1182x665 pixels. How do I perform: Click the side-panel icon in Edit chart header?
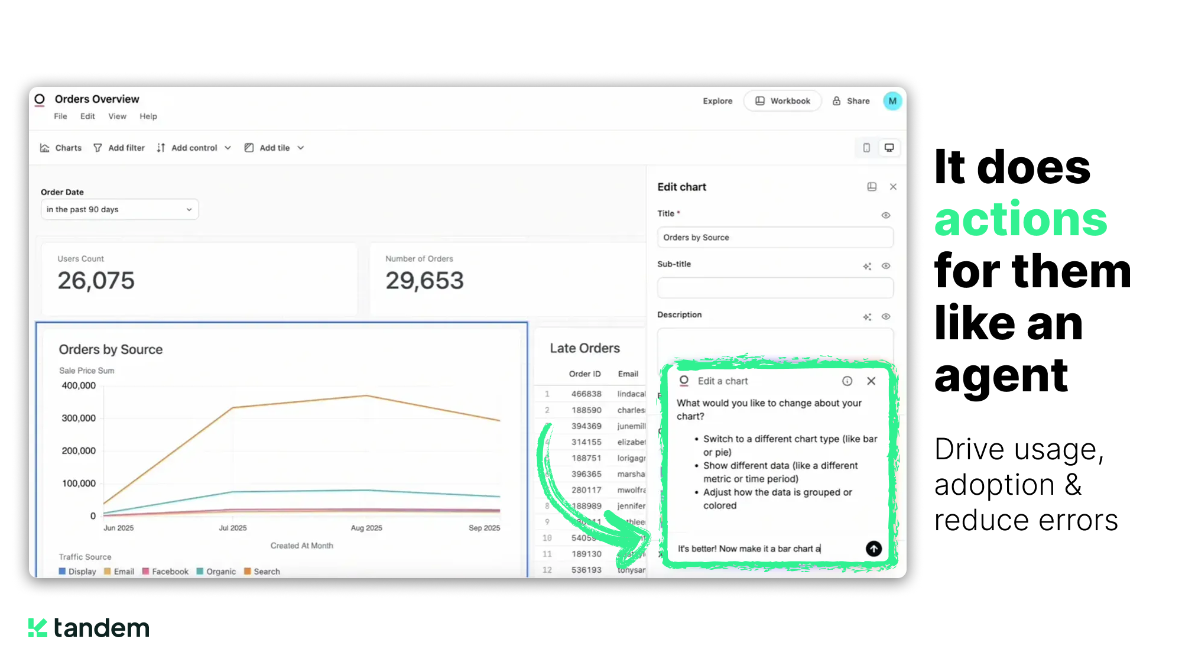point(872,187)
